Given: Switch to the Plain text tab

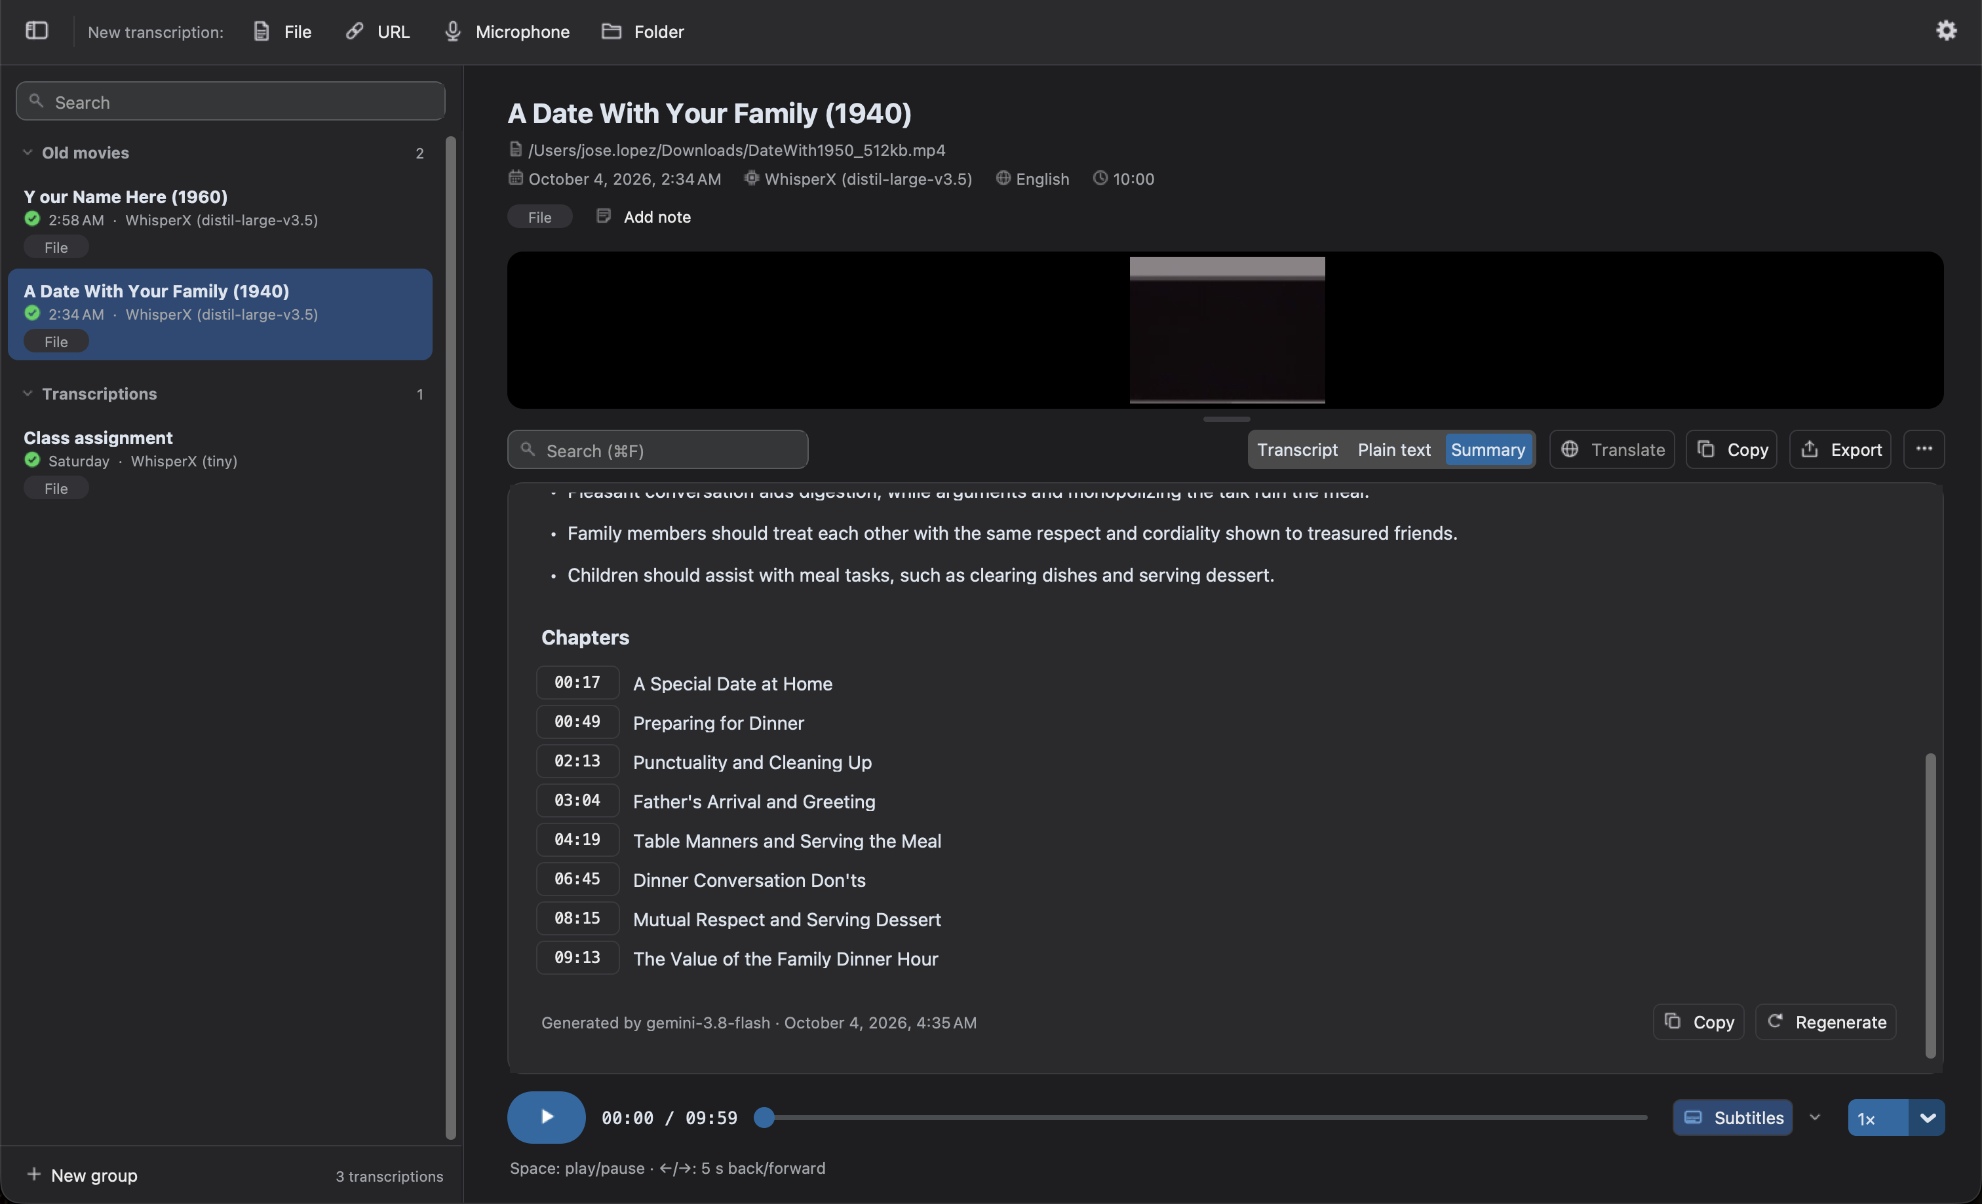Looking at the screenshot, I should pyautogui.click(x=1394, y=449).
